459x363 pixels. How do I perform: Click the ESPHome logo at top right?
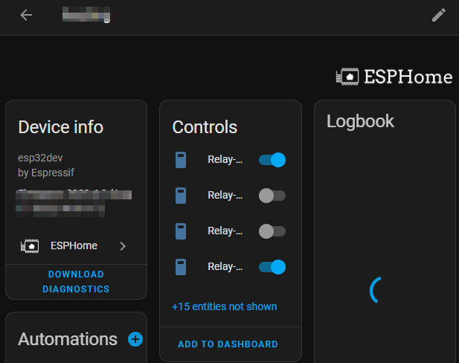pyautogui.click(x=394, y=77)
